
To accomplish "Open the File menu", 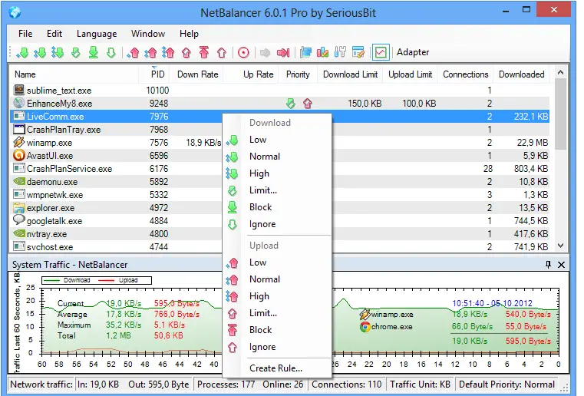I will pos(25,34).
